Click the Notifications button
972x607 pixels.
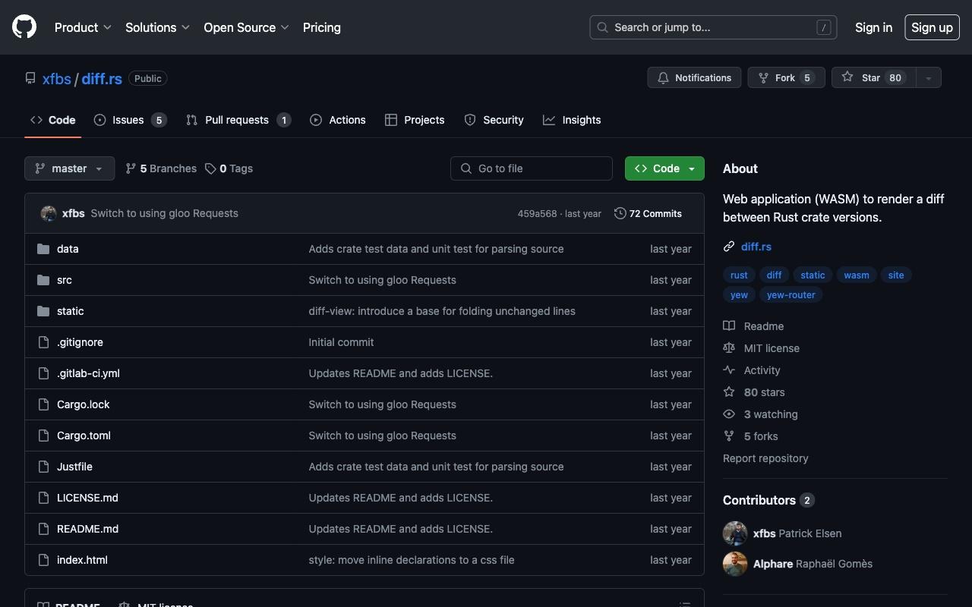click(694, 77)
